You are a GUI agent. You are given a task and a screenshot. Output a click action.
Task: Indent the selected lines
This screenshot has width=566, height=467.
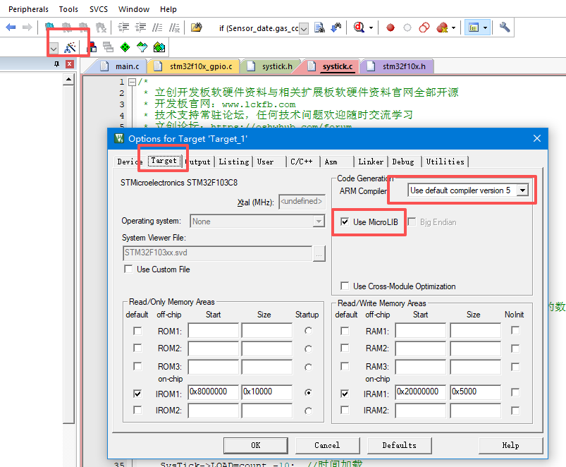point(123,28)
